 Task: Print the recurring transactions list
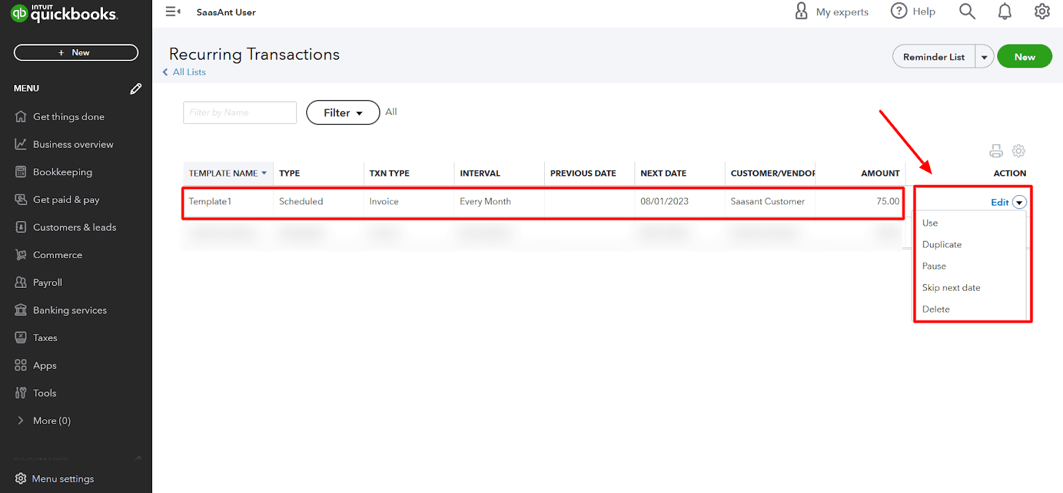pyautogui.click(x=996, y=151)
